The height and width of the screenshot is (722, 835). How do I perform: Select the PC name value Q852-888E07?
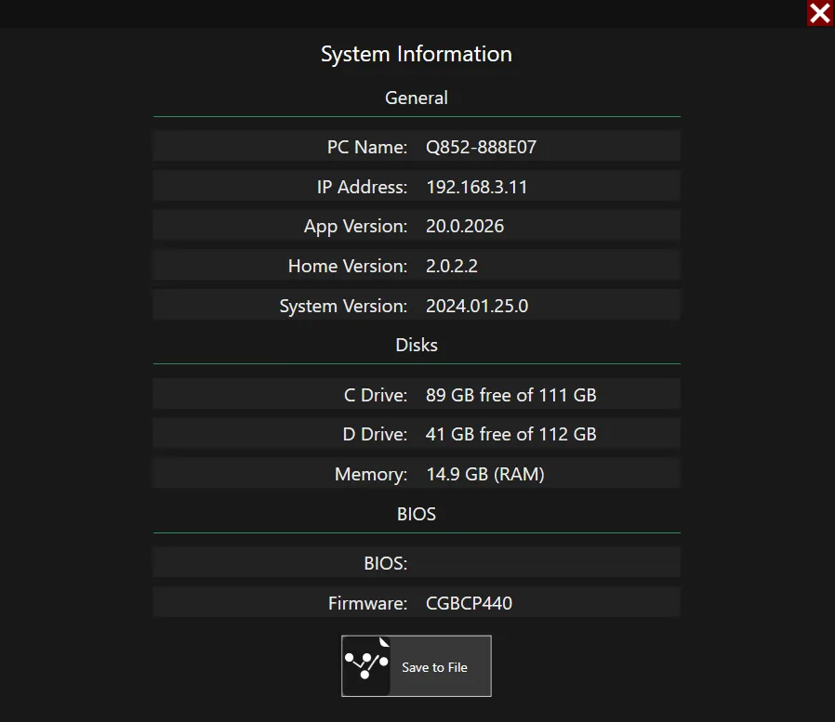(481, 147)
